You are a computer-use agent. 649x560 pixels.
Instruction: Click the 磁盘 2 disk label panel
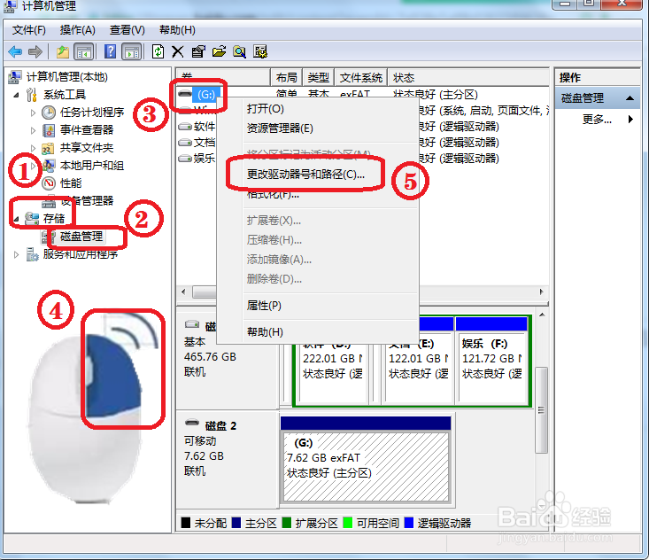(x=228, y=458)
